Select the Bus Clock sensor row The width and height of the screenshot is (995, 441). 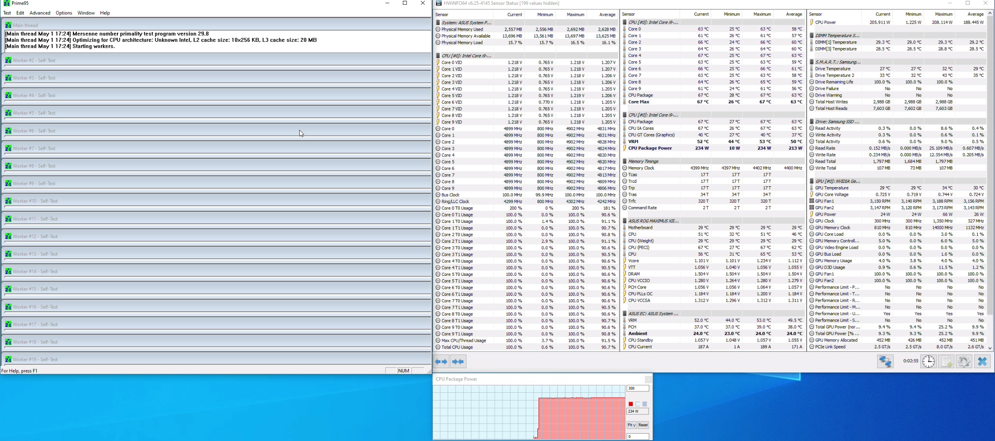[x=526, y=195]
